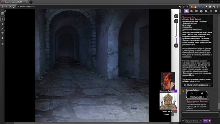Open the Jukebox tab
The width and height of the screenshot is (220, 124).
[206, 11]
